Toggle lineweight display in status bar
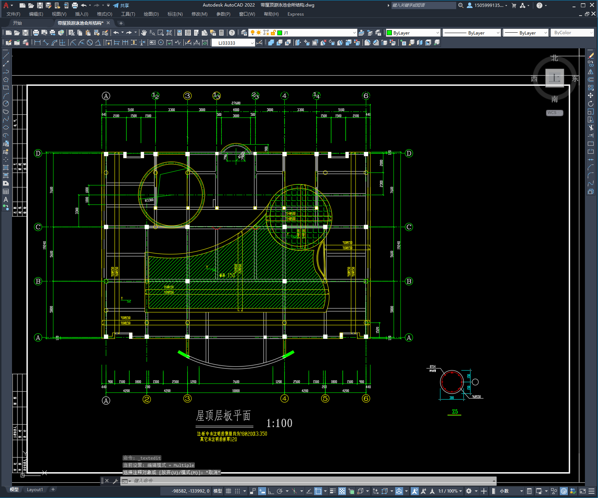Screen dimensions: 598x498 click(x=333, y=491)
